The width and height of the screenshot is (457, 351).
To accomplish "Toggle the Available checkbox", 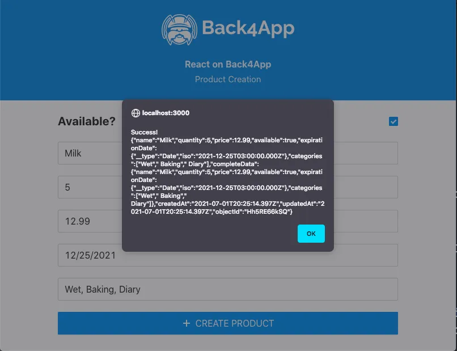I will (x=393, y=121).
